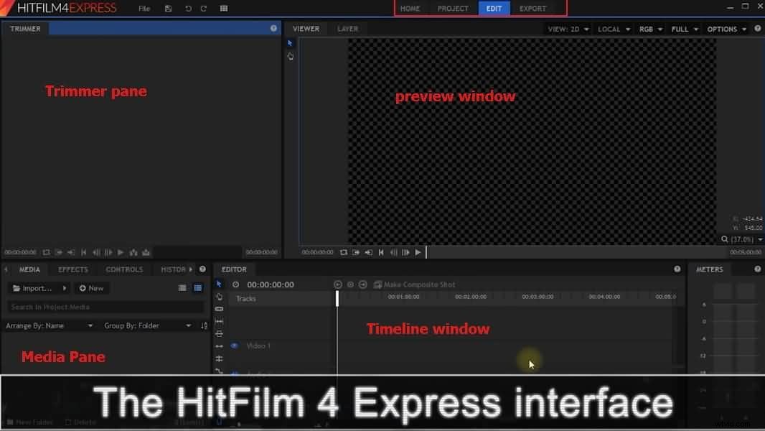Click the Search In Project Media field
The width and height of the screenshot is (765, 431).
coord(104,307)
